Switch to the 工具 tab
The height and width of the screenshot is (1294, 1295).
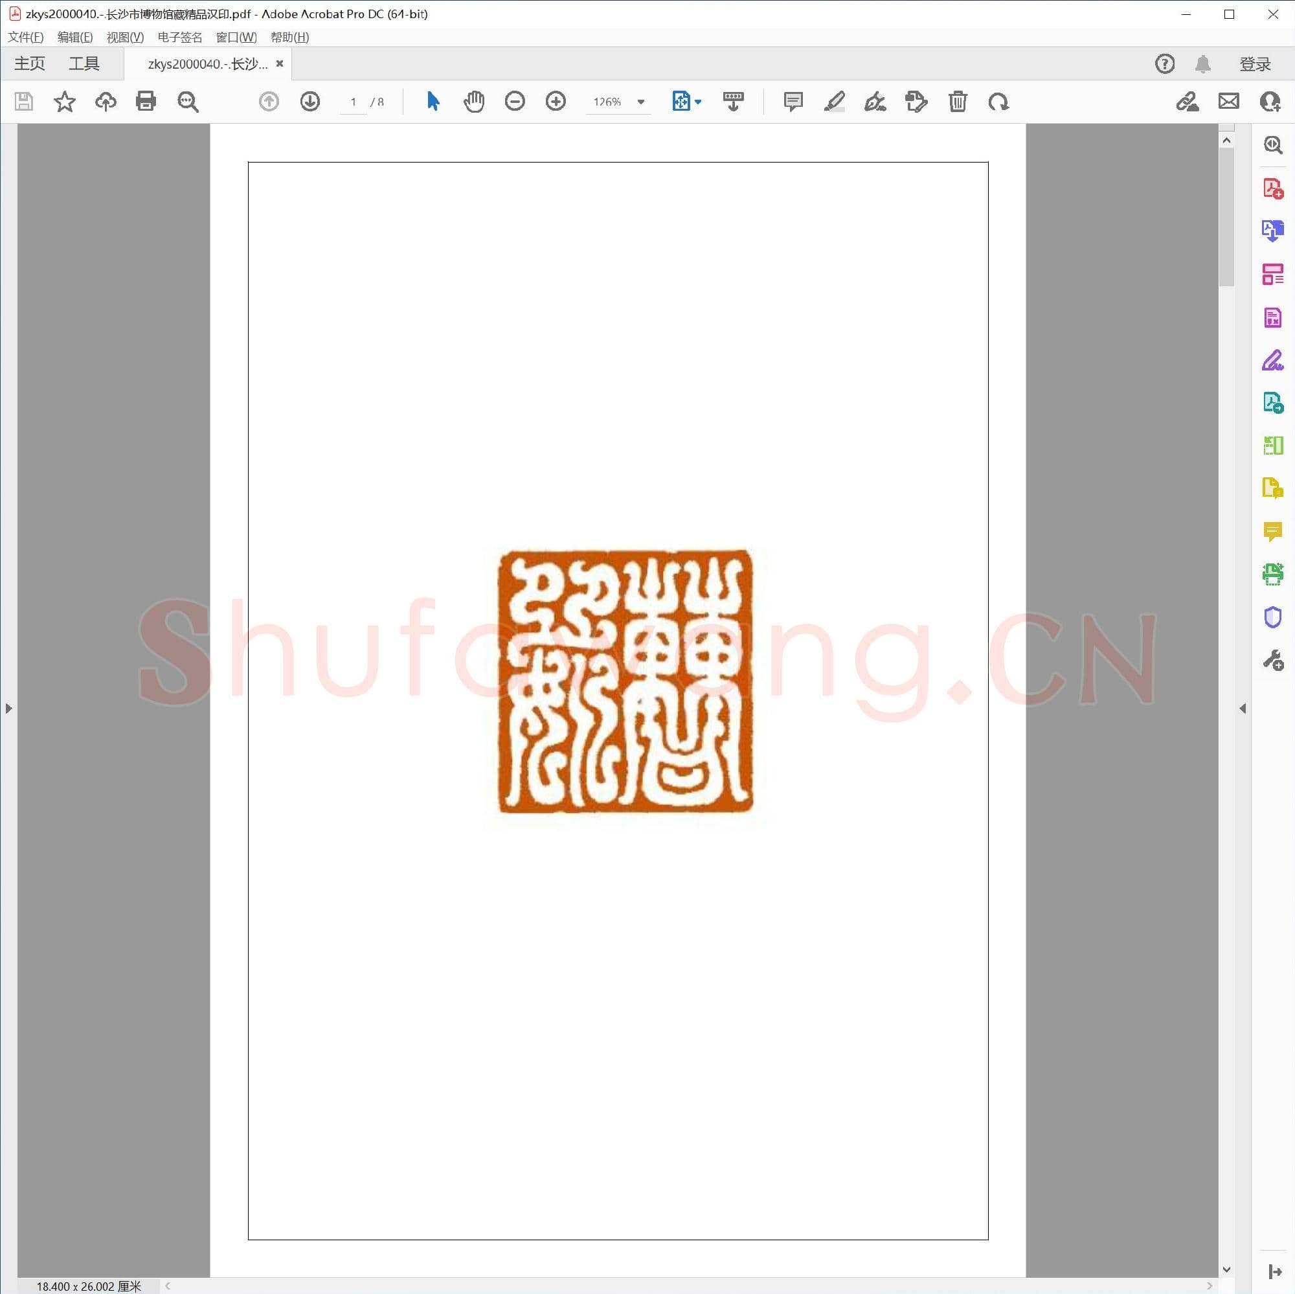pyautogui.click(x=84, y=63)
